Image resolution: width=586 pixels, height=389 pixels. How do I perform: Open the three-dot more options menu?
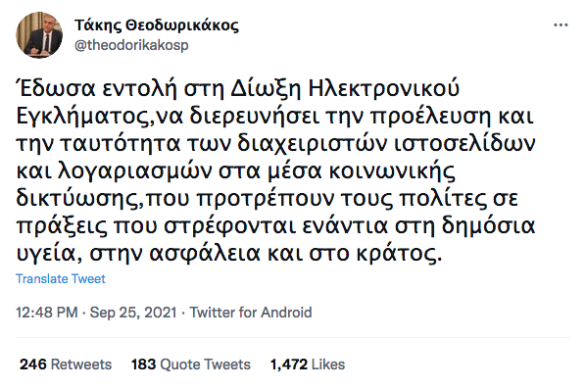coord(561,25)
